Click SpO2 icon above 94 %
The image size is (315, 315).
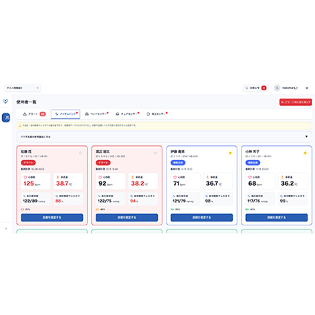coord(132,196)
